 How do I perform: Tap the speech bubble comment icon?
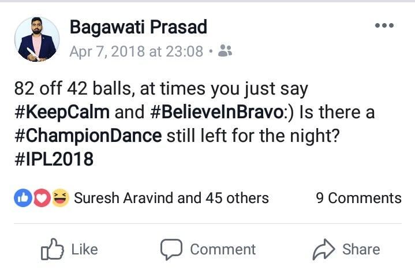click(x=171, y=249)
